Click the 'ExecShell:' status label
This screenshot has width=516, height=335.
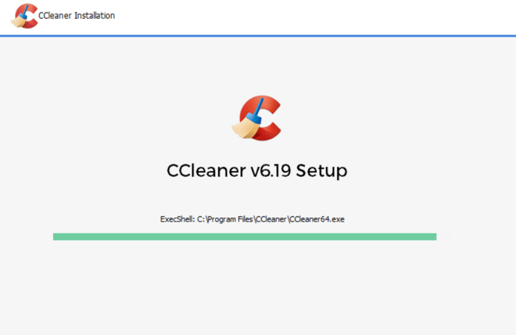click(177, 219)
